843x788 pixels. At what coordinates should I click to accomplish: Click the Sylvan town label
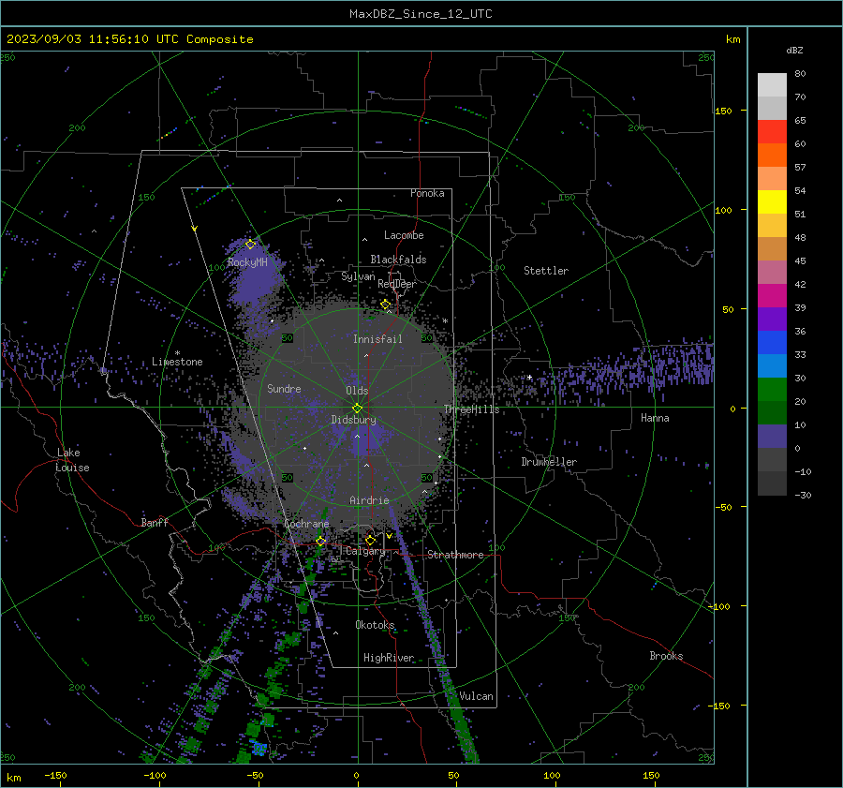tap(358, 276)
